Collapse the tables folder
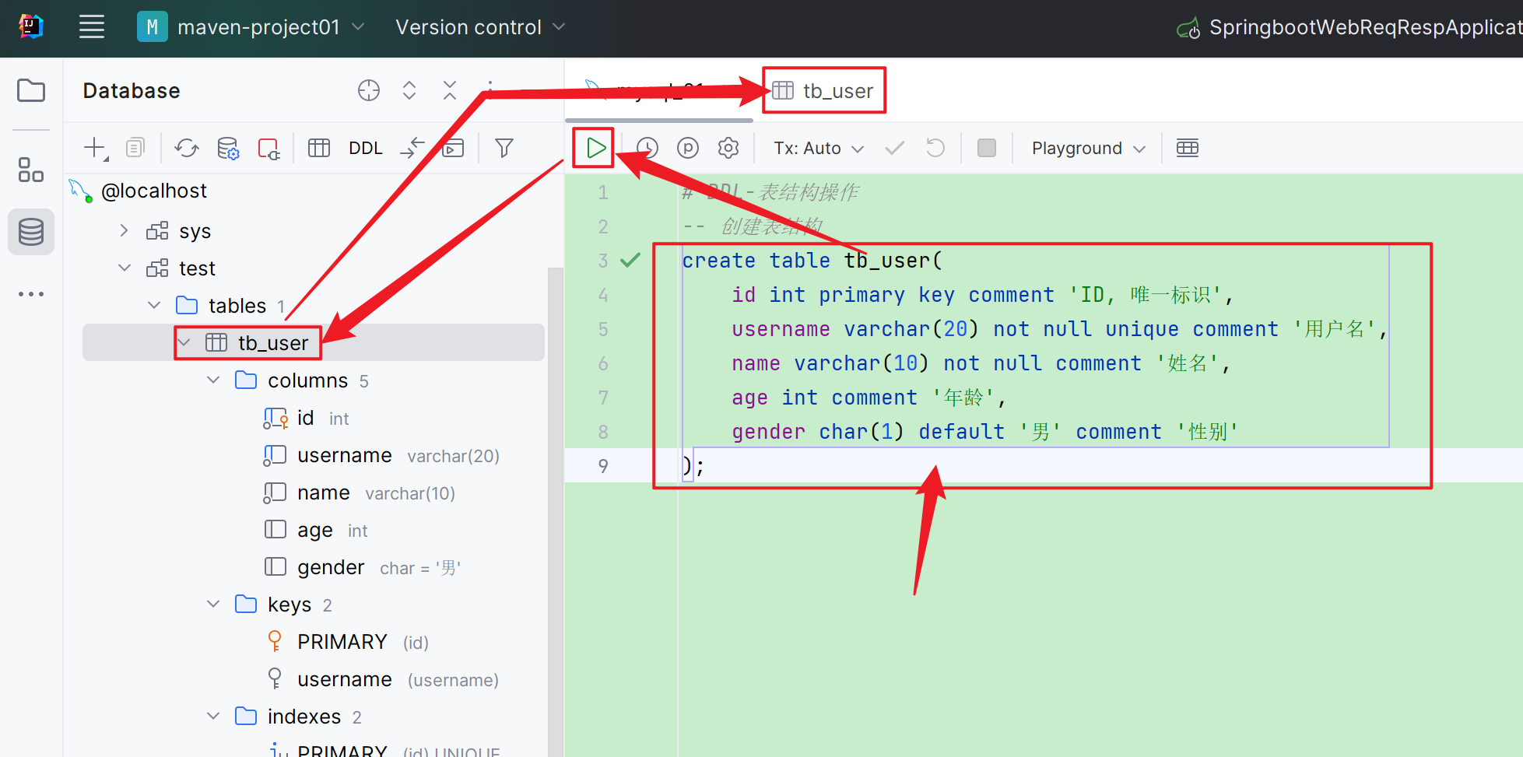Viewport: 1523px width, 757px height. tap(154, 305)
